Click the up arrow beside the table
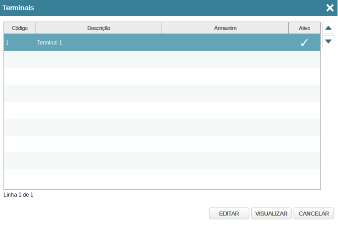 pos(328,28)
